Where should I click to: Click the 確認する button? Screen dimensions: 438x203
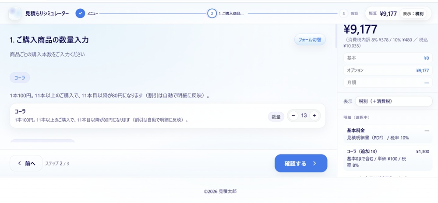tap(300, 164)
